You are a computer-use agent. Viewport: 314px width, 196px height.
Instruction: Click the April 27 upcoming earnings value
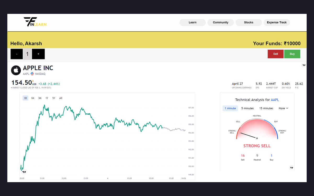click(237, 84)
